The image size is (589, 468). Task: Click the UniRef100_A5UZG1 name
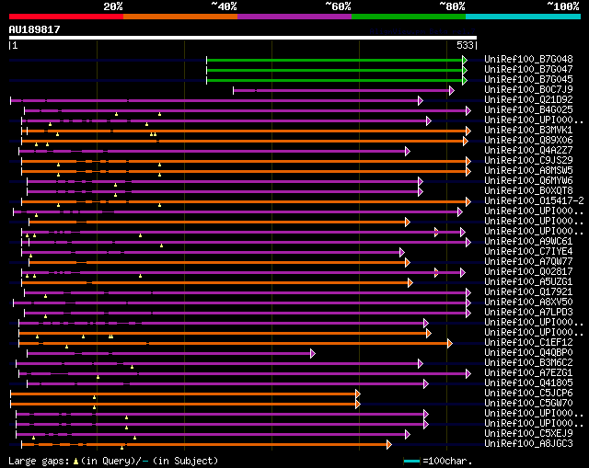(x=528, y=281)
